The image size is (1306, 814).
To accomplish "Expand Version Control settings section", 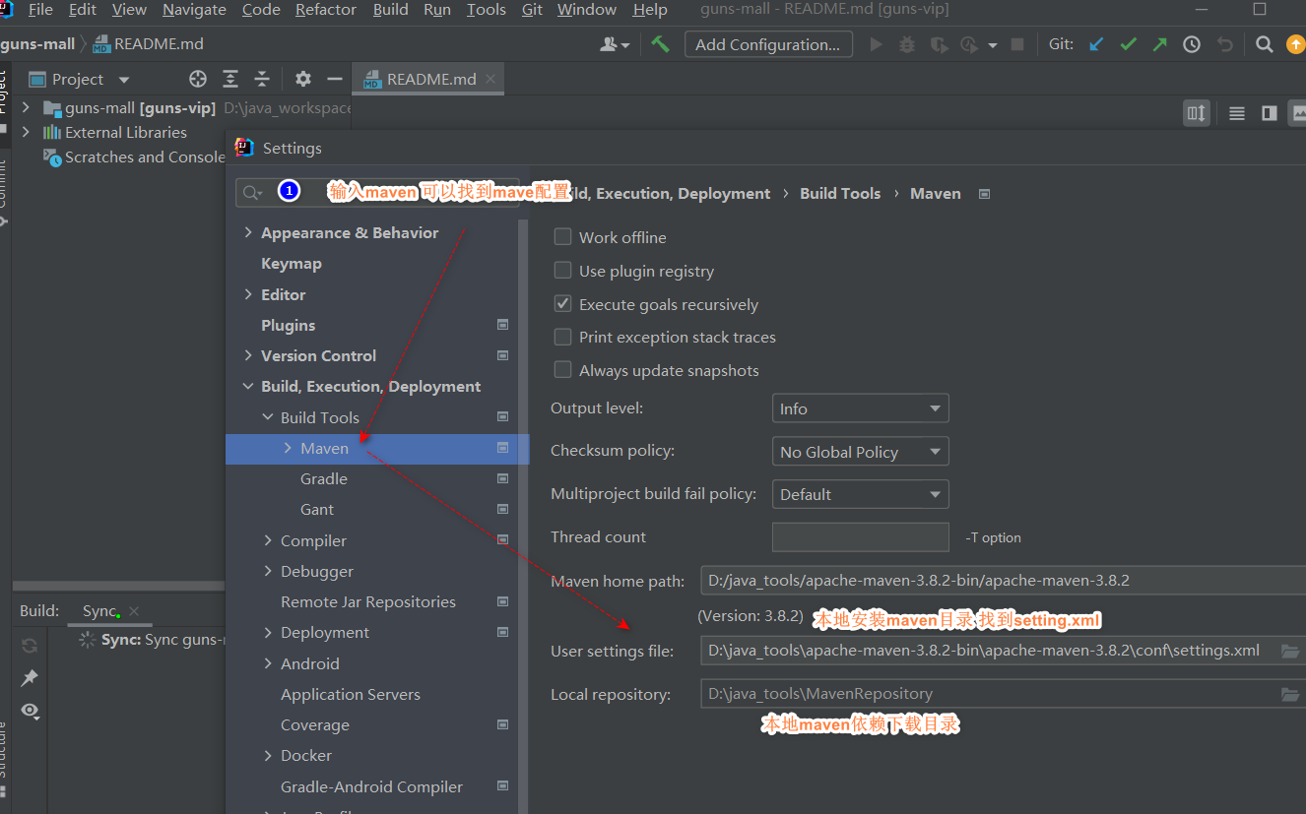I will coord(248,355).
